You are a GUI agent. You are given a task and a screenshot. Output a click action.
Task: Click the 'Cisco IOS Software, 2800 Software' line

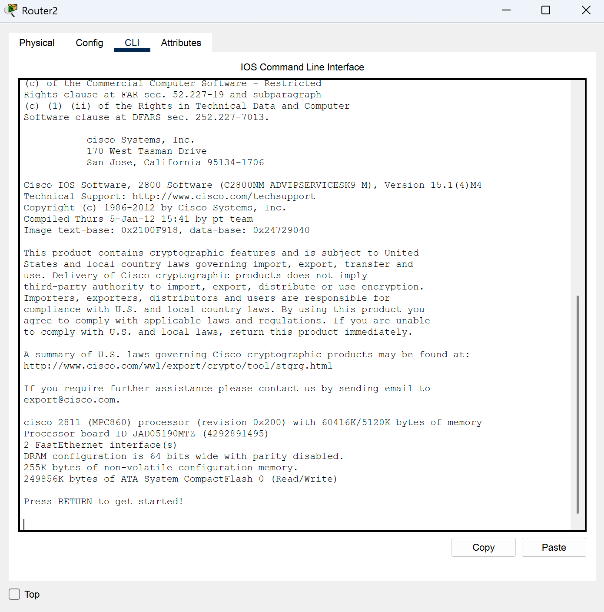tap(252, 185)
